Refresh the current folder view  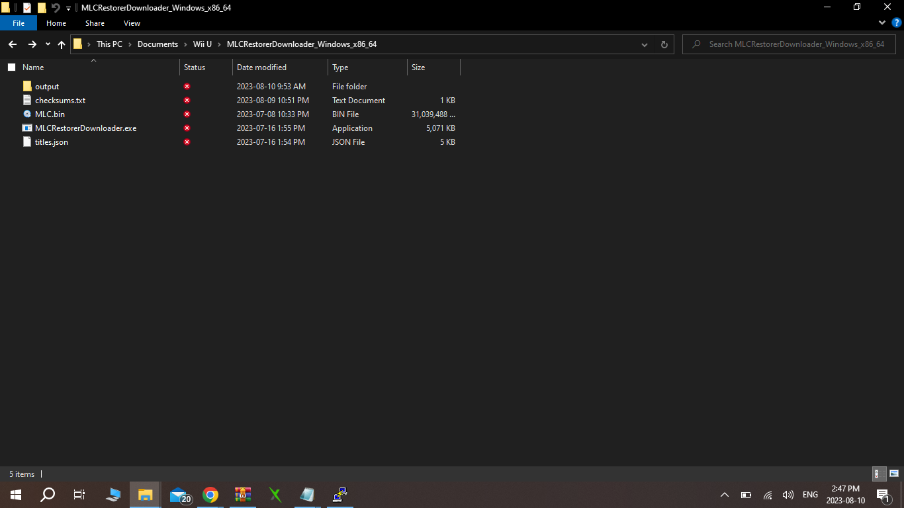[x=664, y=44]
